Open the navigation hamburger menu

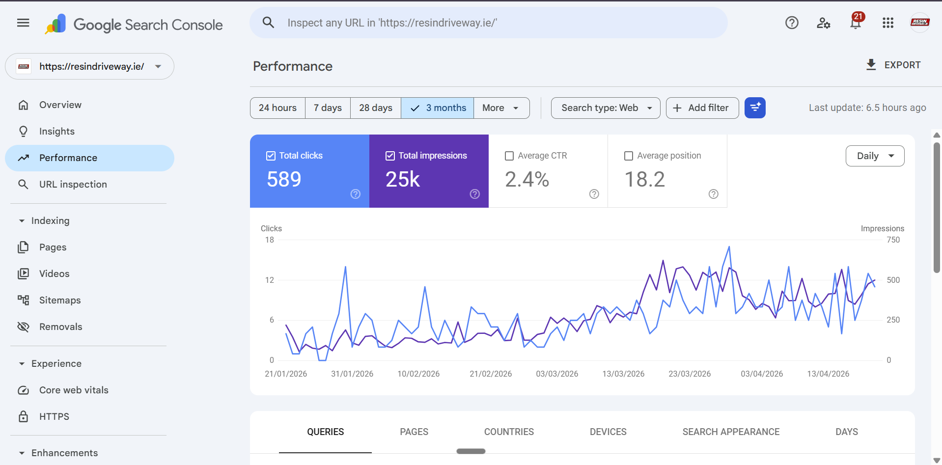pos(23,23)
